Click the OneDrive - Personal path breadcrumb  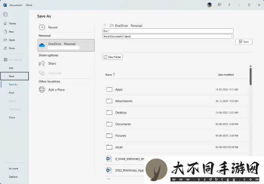coord(129,26)
